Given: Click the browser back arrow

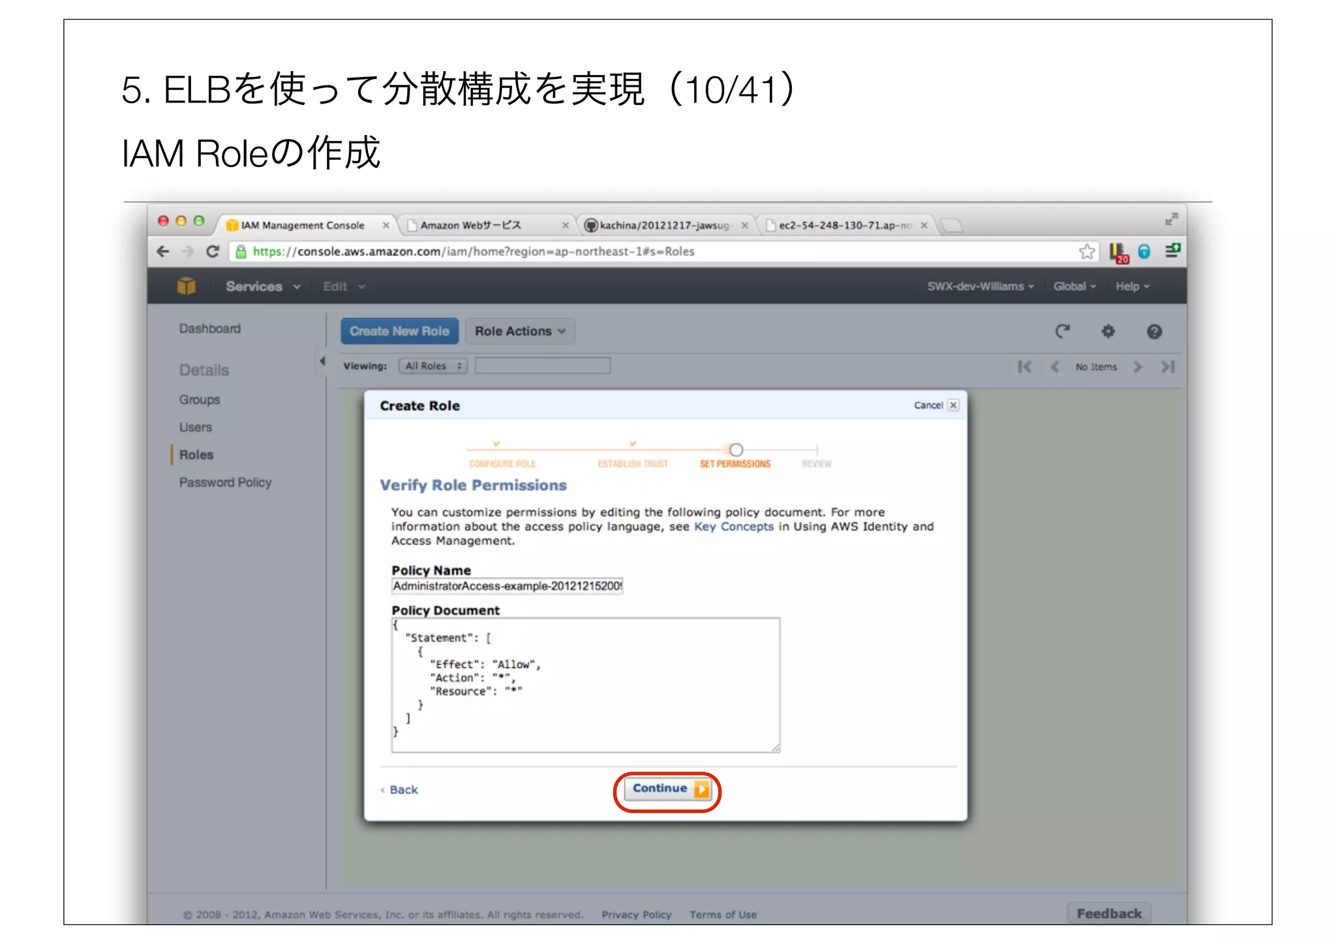Looking at the screenshot, I should pos(163,252).
